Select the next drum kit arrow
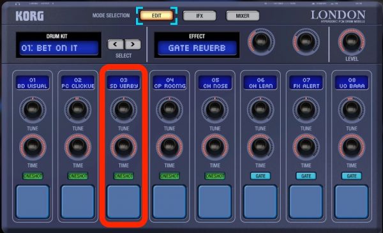 pyautogui.click(x=133, y=45)
